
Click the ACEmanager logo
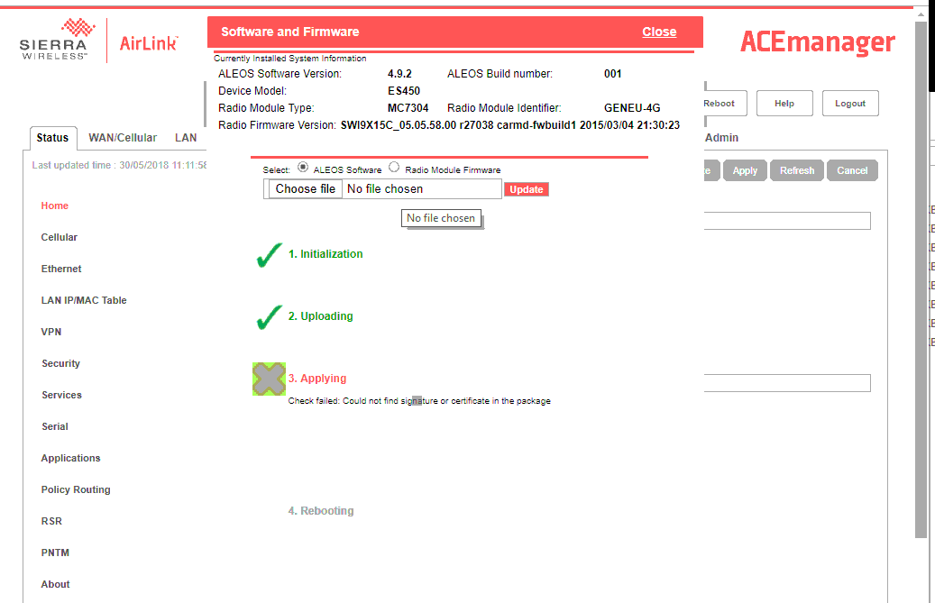tap(818, 42)
